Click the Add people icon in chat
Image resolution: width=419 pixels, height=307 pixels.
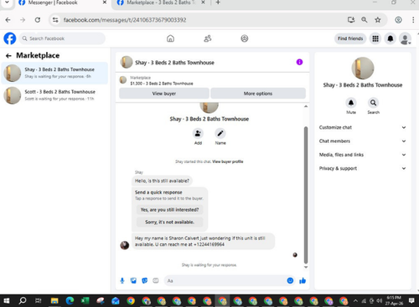[198, 134]
